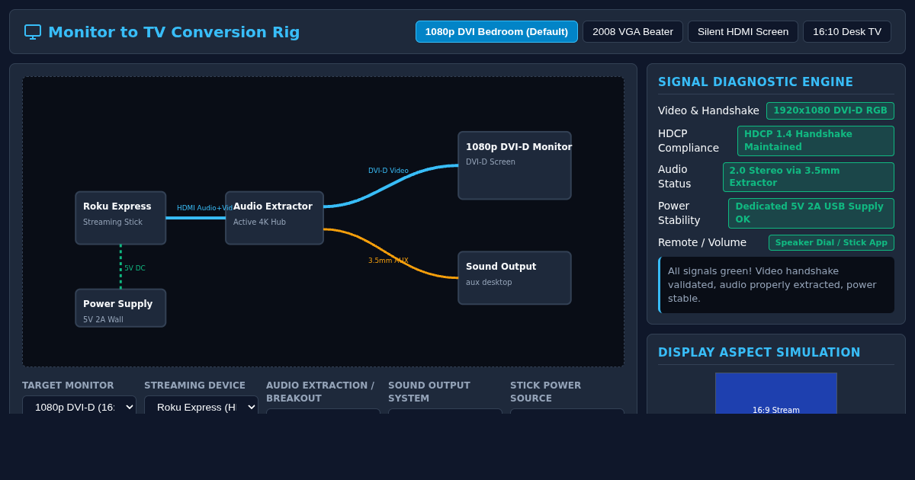Click the 2.0 Stereo via 3.5mm Extractor badge
The height and width of the screenshot is (480, 915).
[808, 177]
